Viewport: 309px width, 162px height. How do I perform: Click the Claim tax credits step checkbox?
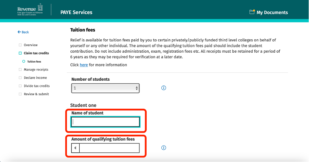20,53
